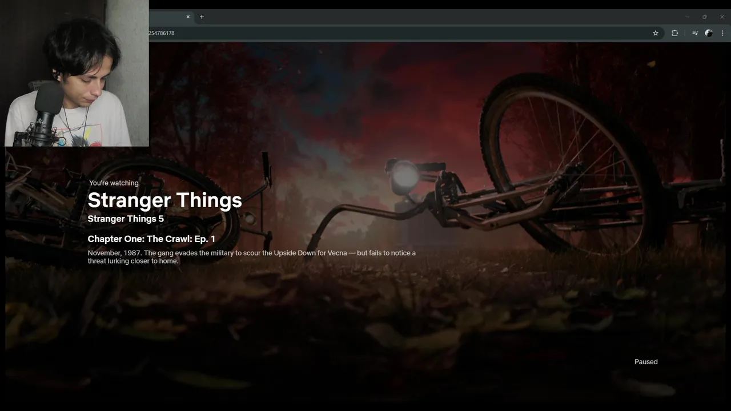731x411 pixels.
Task: Click the 'You're watching' label
Action: click(x=114, y=183)
